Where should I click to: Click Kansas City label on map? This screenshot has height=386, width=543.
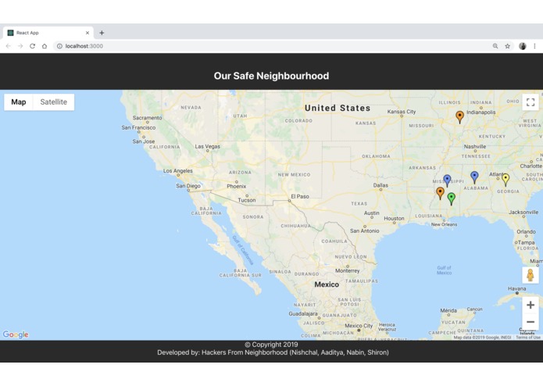pos(402,112)
